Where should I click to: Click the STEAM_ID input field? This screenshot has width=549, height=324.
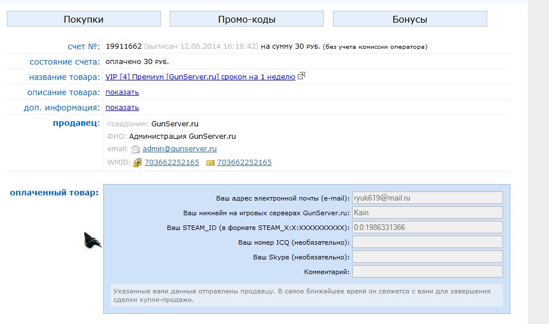pyautogui.click(x=427, y=227)
